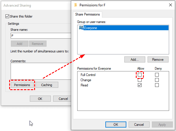Viewport: 176px width, 131px height.
Task: Switch to the Share Permissions tab
Action: click(x=87, y=14)
